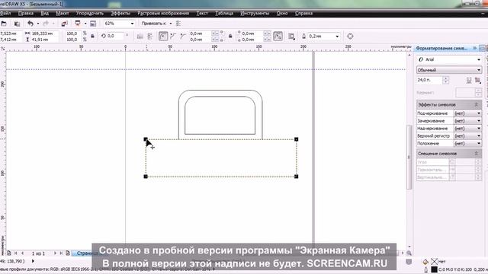
Task: Open the Верхний регистр dropdown
Action: (467, 136)
